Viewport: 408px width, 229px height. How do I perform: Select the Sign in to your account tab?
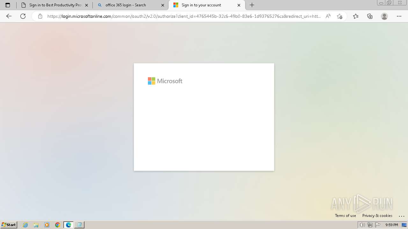207,5
